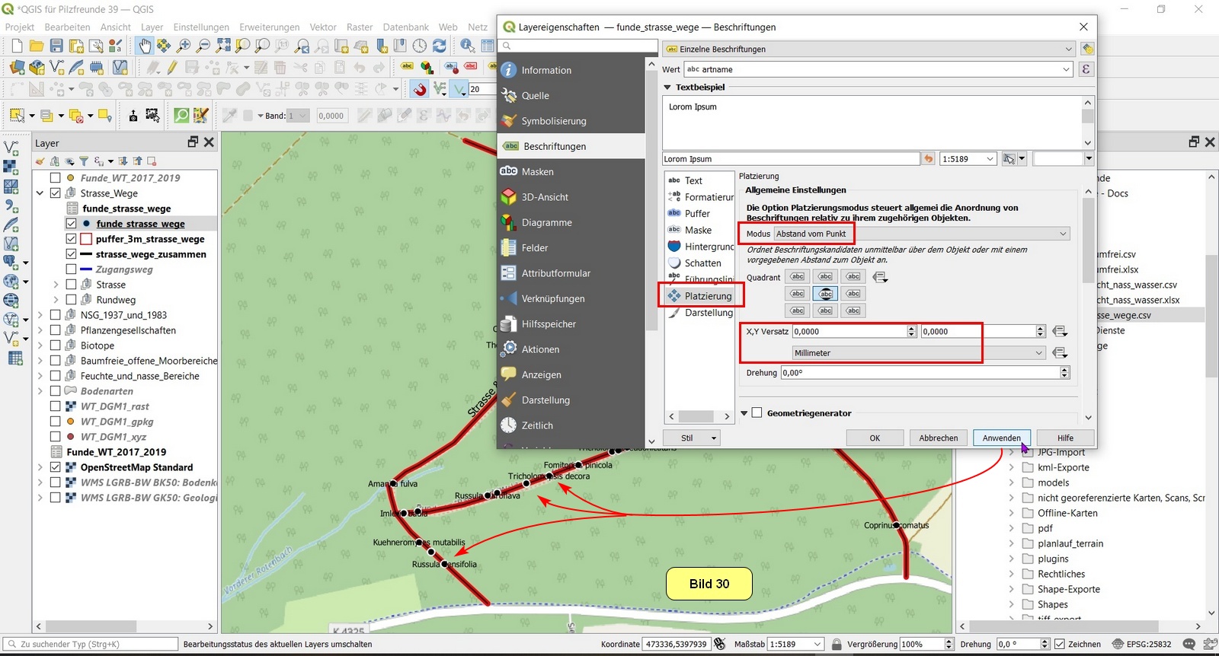Select the Platzierung label settings tab

(x=707, y=296)
